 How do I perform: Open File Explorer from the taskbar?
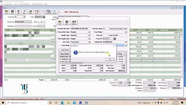click(x=68, y=103)
